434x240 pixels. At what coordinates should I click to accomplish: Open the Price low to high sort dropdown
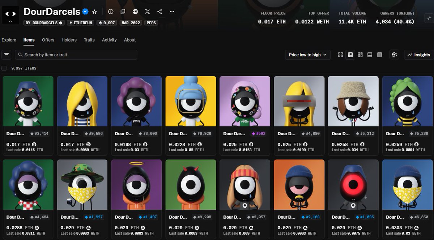[307, 55]
